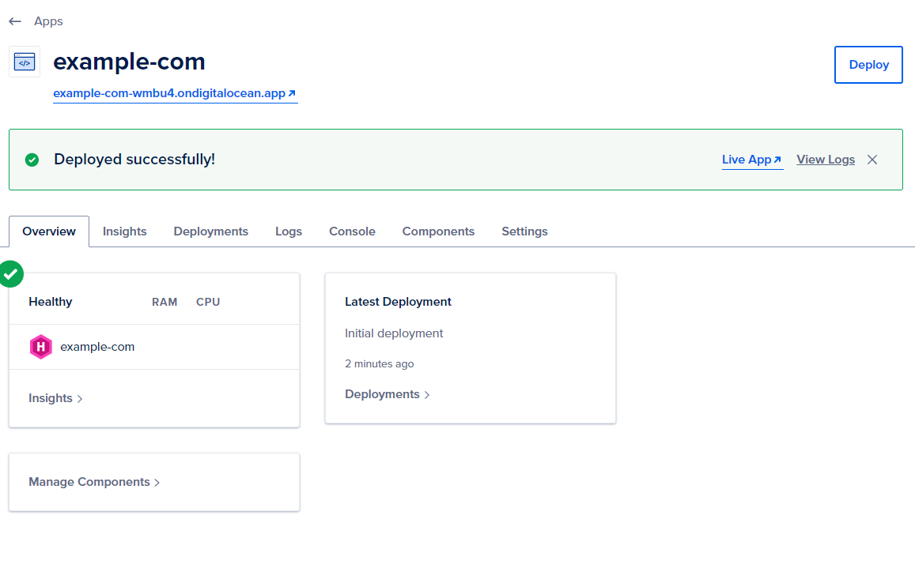Click the app code window icon
This screenshot has width=915, height=572.
[x=25, y=62]
